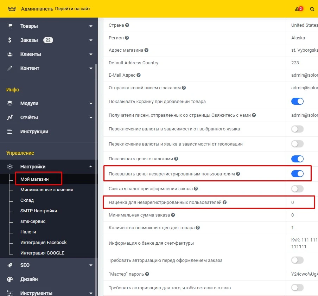Viewport: 318px width, 296px height.
Task: Click the palette icon next to Дизайн
Action: pyautogui.click(x=10, y=279)
